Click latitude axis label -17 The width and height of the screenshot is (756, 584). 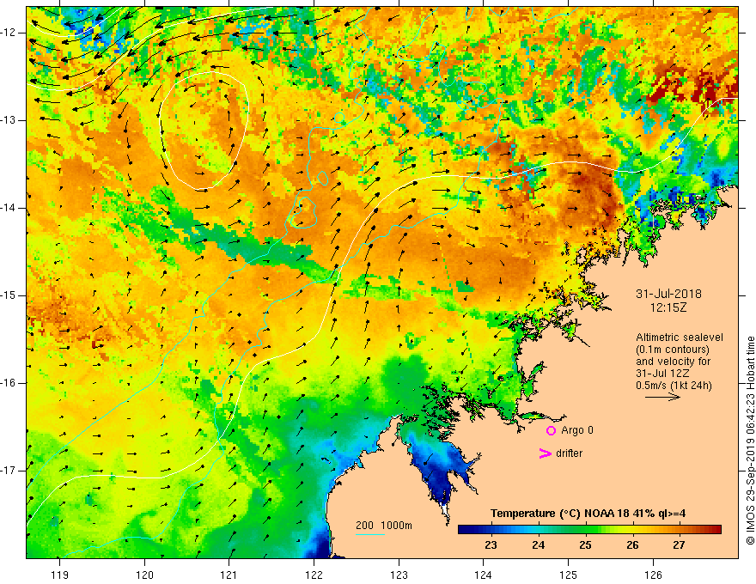pyautogui.click(x=9, y=471)
